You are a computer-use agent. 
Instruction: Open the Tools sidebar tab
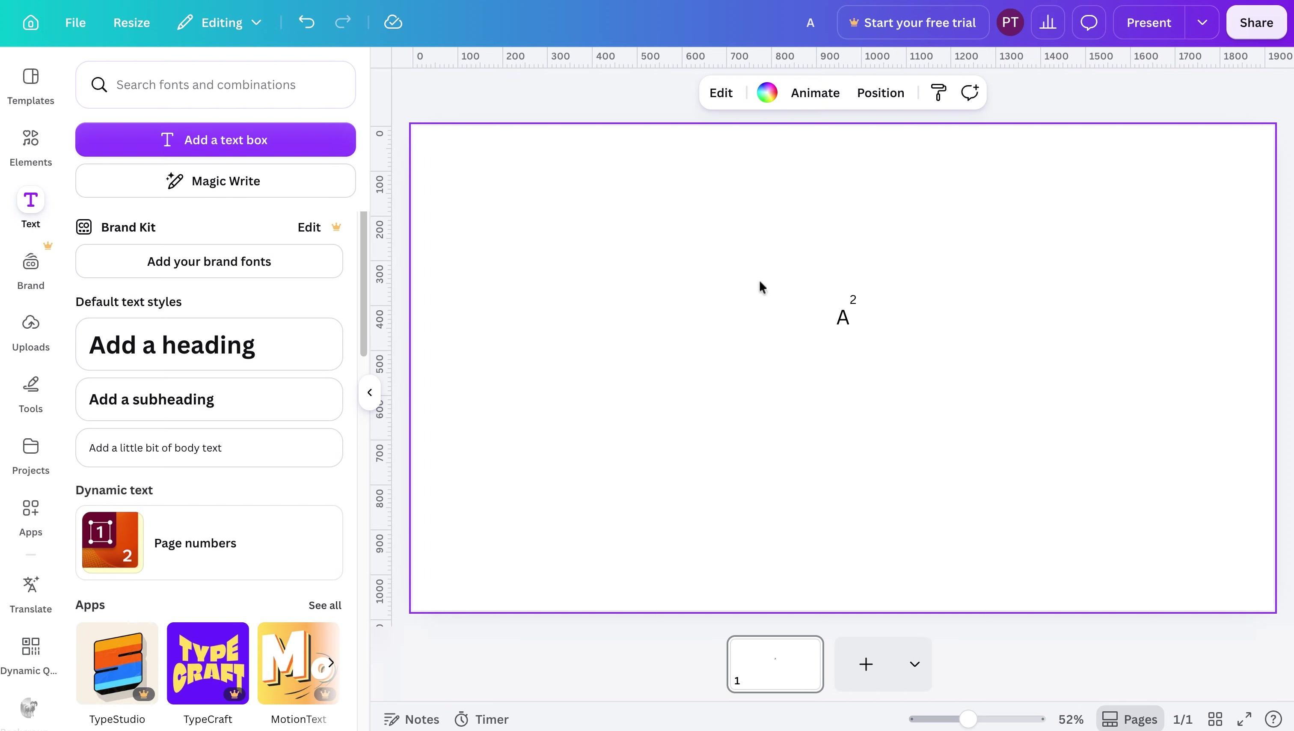(x=31, y=394)
